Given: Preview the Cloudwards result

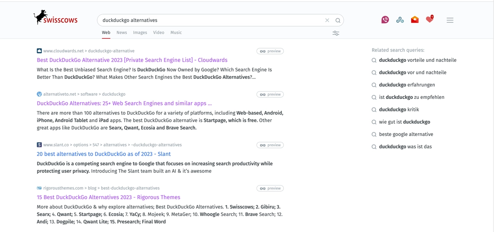Looking at the screenshot, I should pyautogui.click(x=270, y=51).
